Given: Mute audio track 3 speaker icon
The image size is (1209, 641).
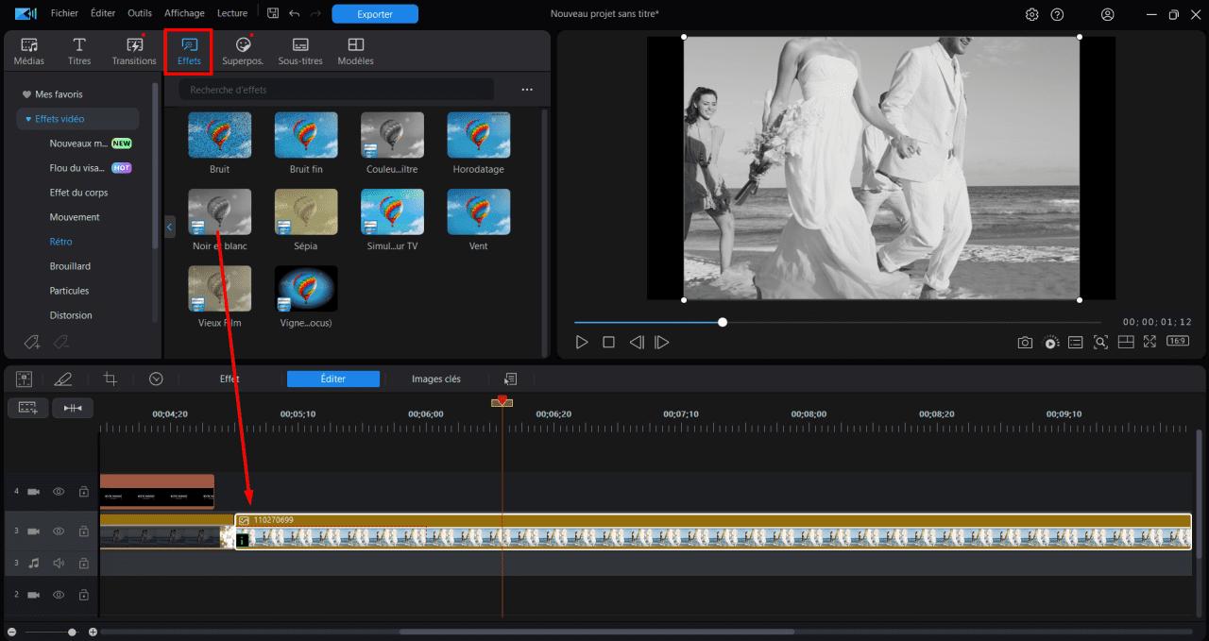Looking at the screenshot, I should tap(59, 563).
